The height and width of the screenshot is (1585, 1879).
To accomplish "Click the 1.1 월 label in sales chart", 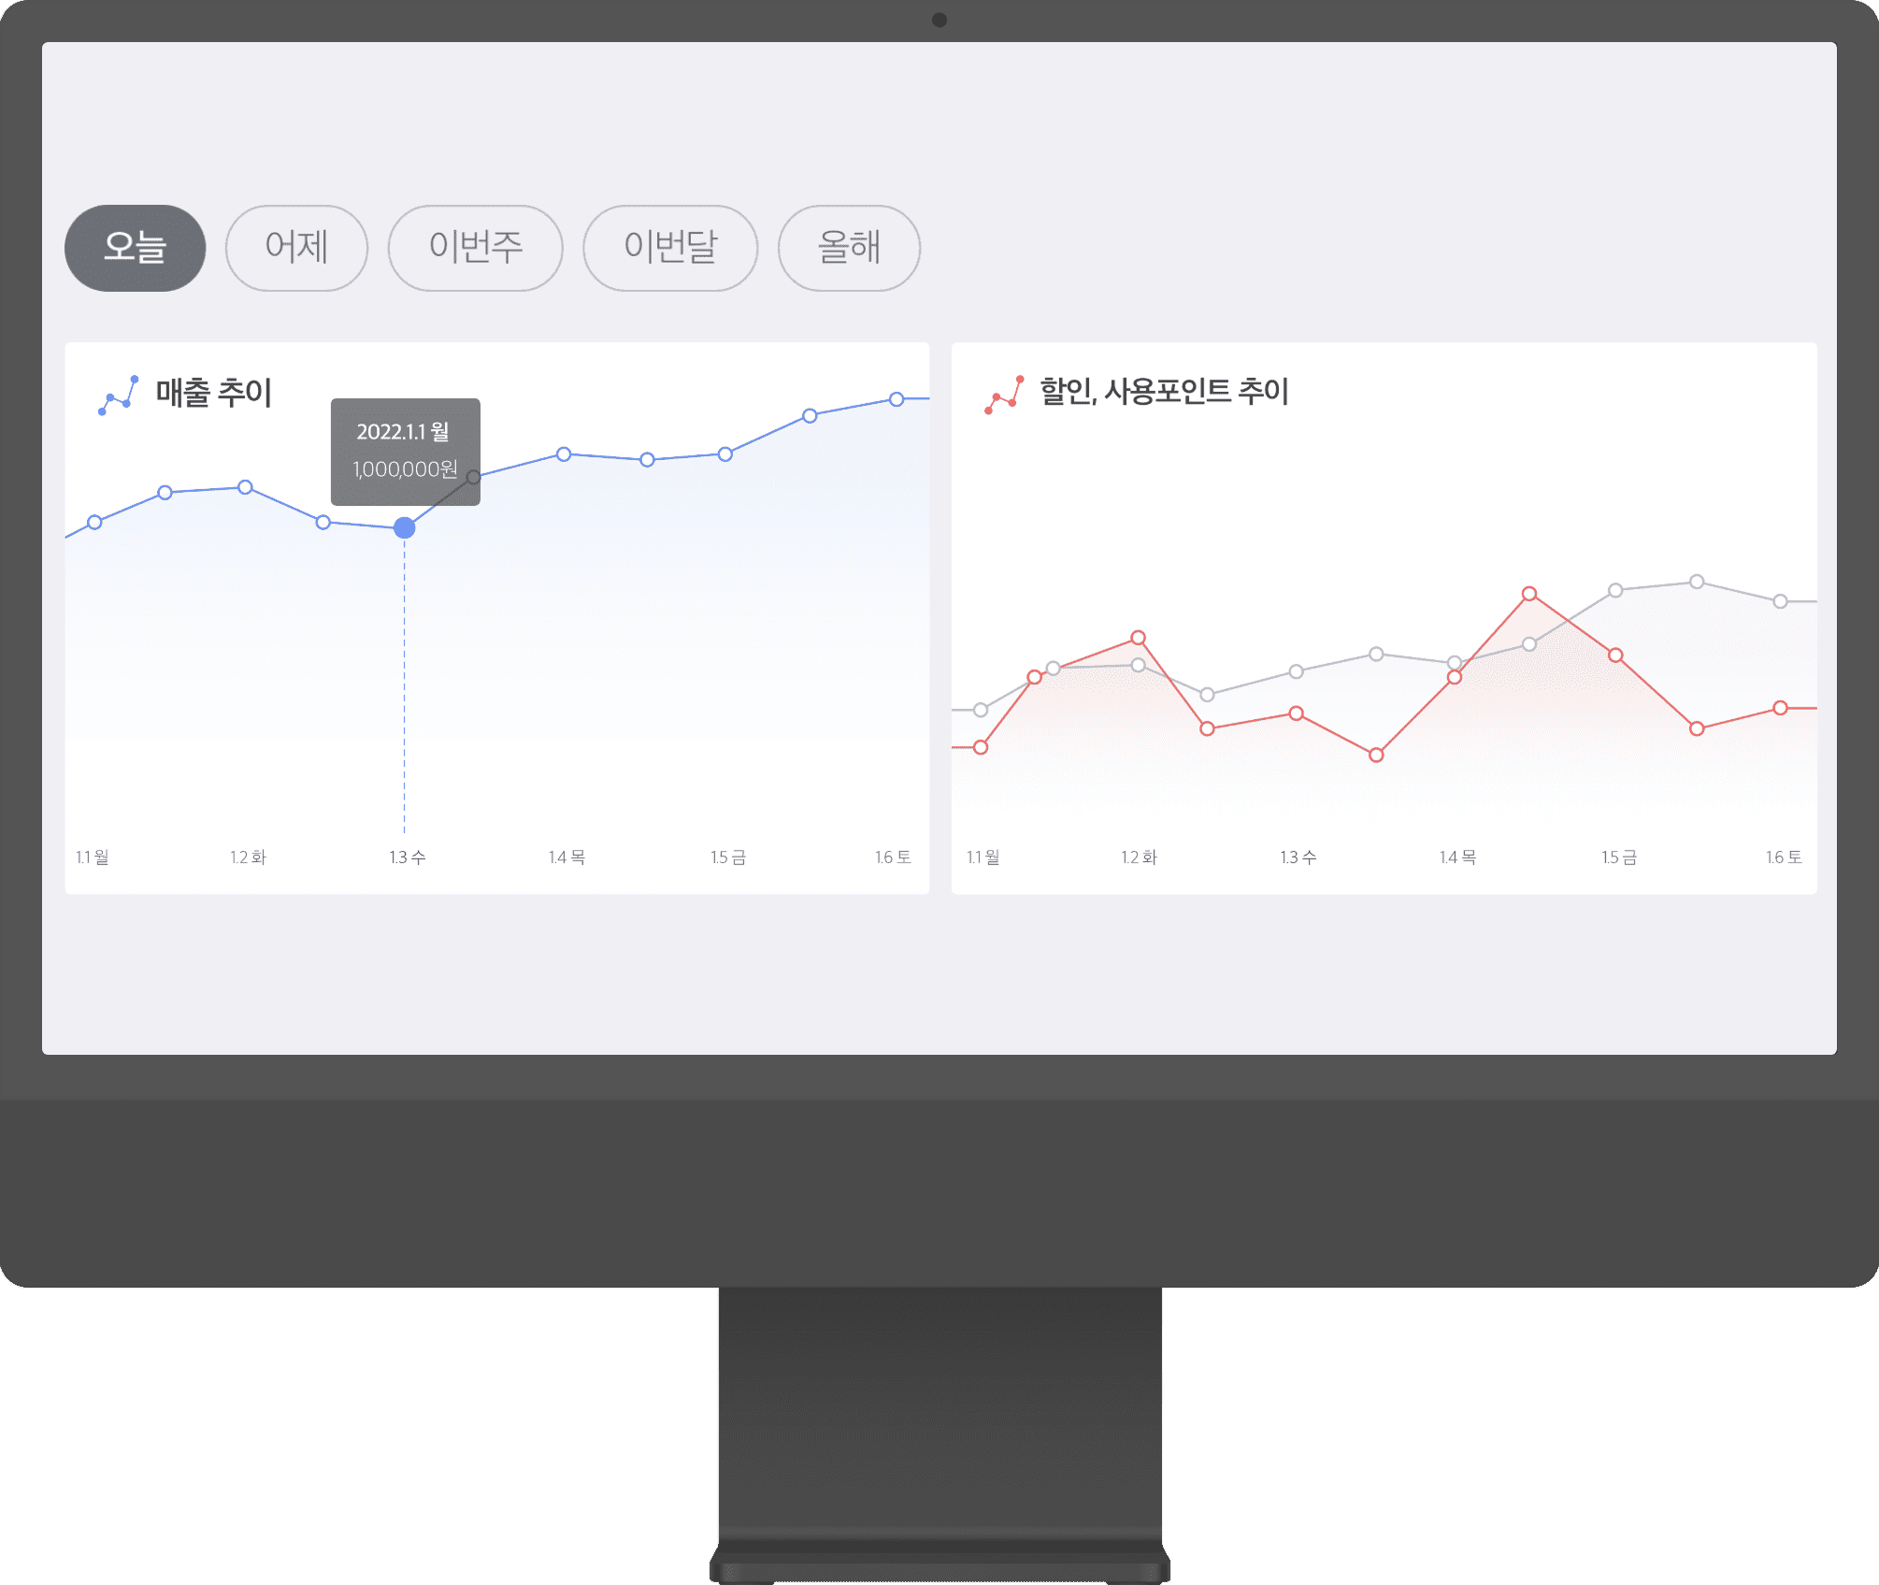I will point(93,857).
